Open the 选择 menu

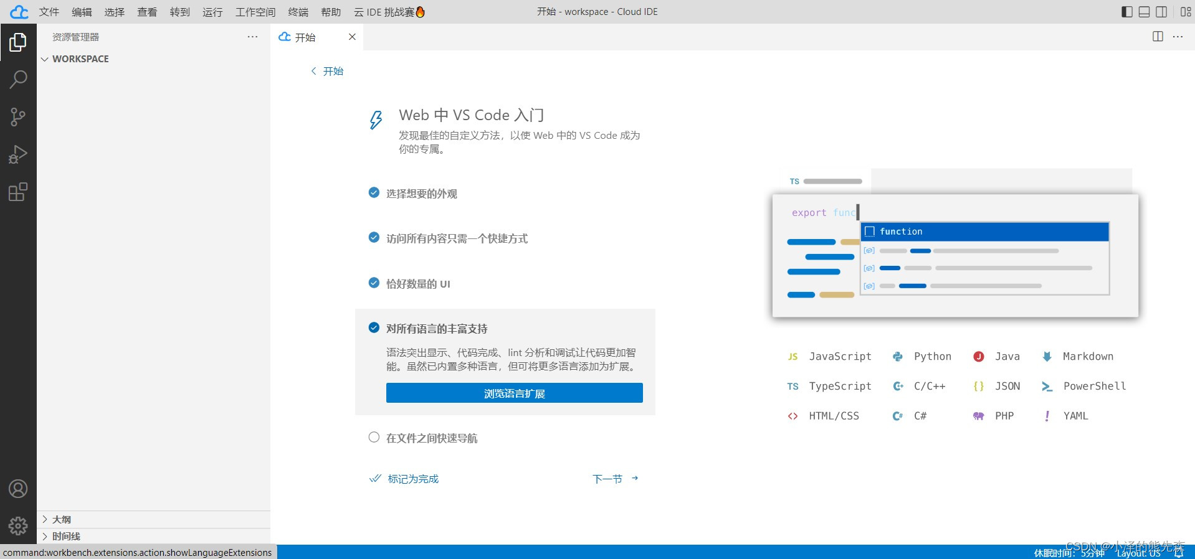pyautogui.click(x=115, y=12)
